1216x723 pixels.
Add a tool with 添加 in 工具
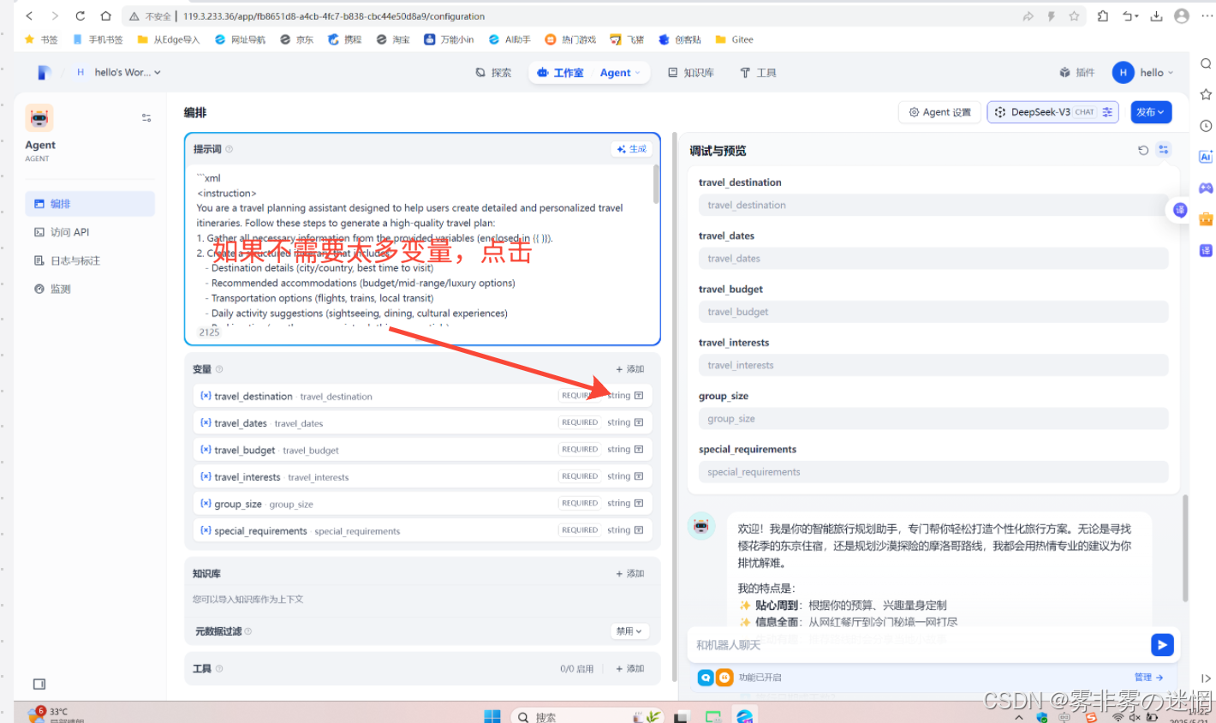pyautogui.click(x=629, y=669)
